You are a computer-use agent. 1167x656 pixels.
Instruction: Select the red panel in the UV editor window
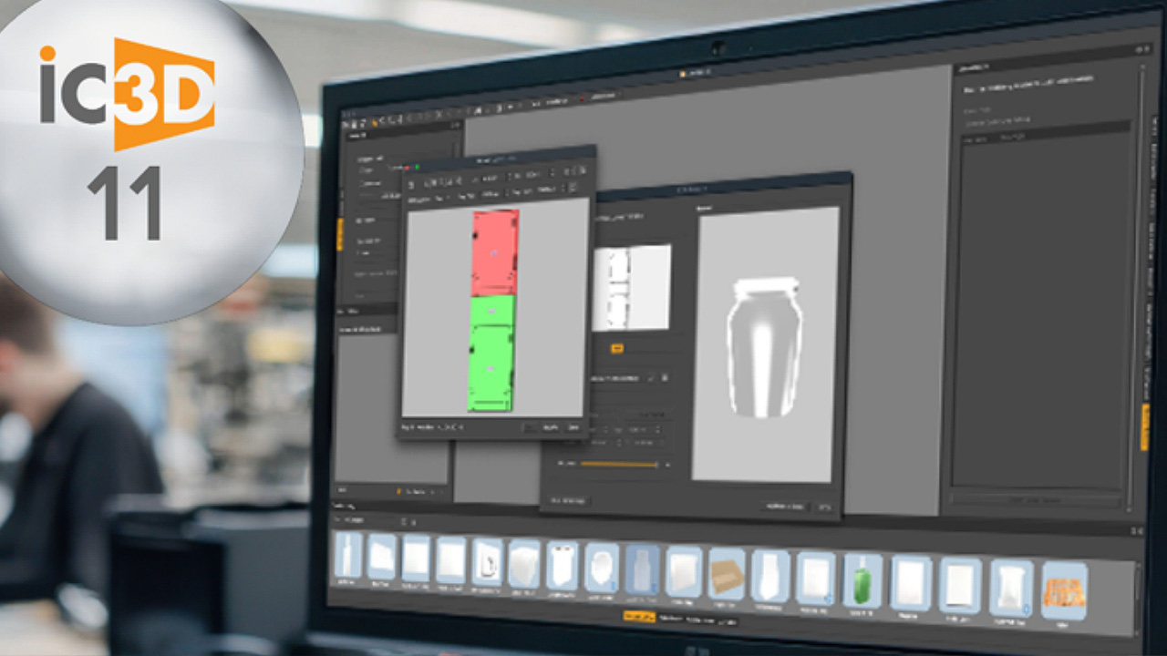495,252
